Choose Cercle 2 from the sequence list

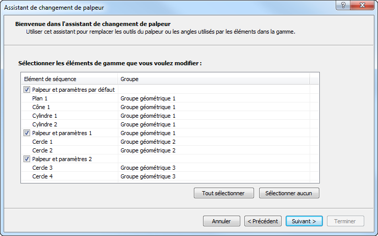(42, 150)
